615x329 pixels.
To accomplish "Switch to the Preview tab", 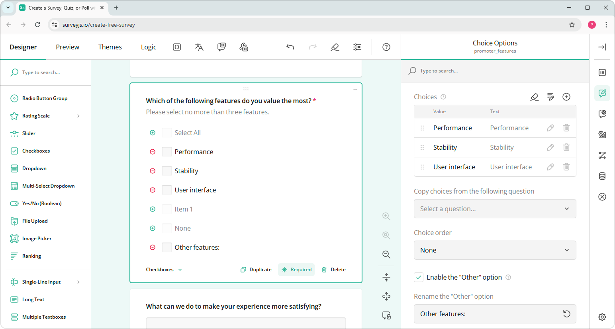I will (67, 47).
